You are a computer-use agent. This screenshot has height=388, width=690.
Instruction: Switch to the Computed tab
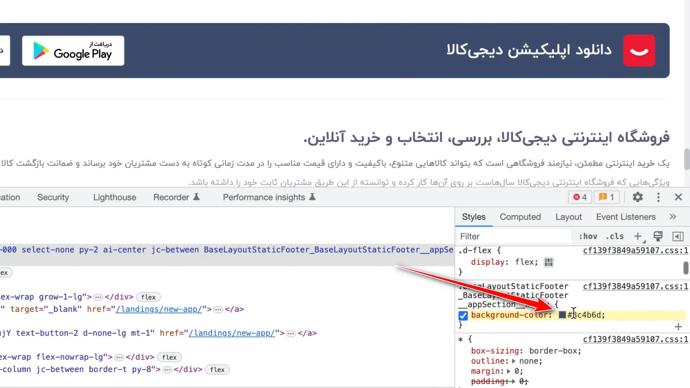(x=520, y=217)
